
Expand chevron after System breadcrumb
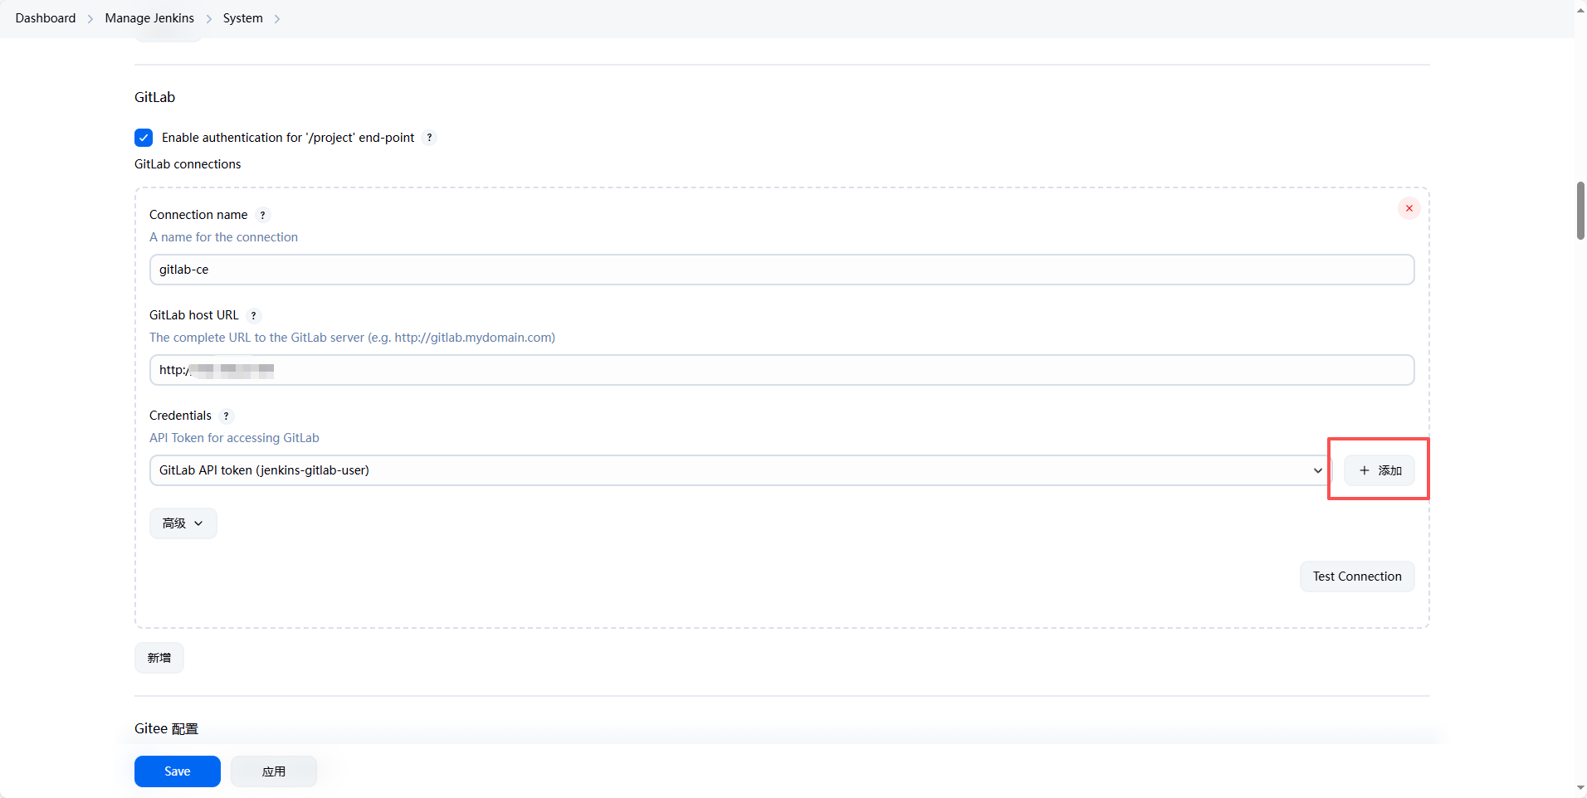(277, 19)
